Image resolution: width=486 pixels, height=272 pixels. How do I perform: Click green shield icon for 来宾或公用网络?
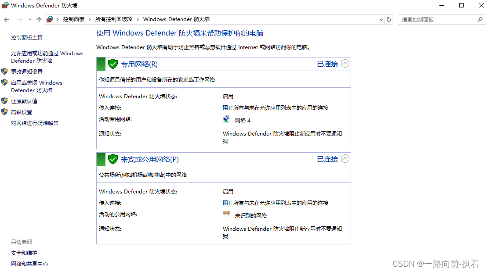[113, 159]
